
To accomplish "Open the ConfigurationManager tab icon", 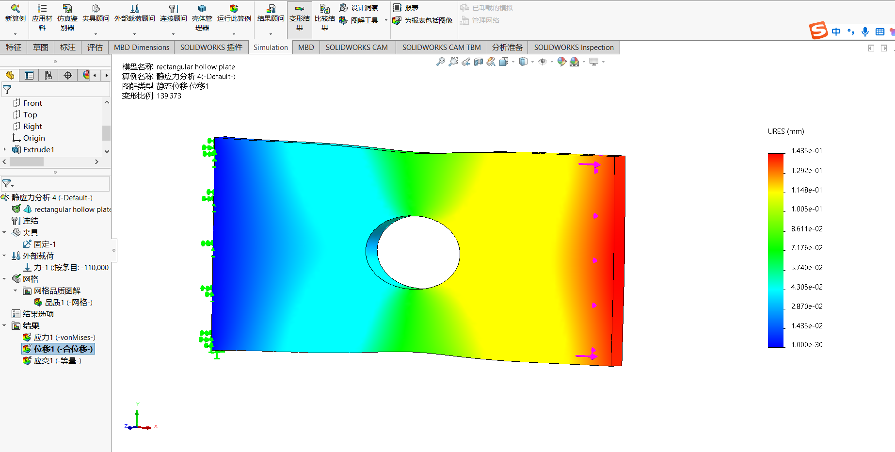I will point(48,75).
